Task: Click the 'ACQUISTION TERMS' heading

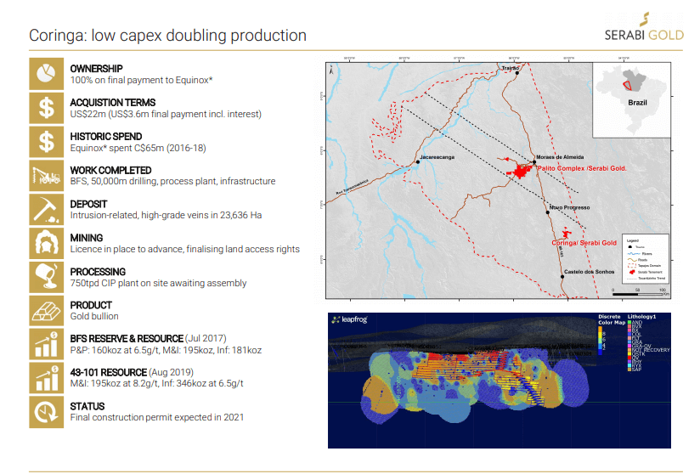Action: (x=113, y=103)
